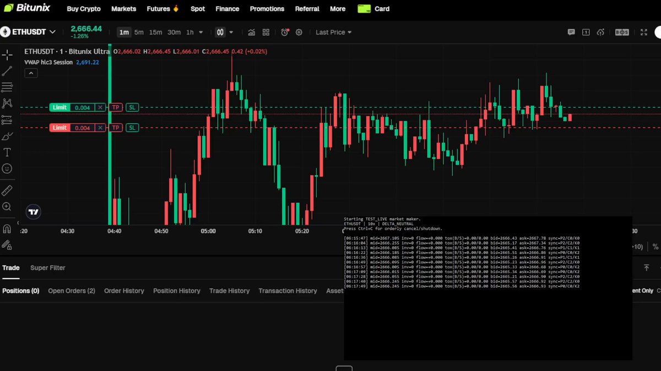Image resolution: width=661 pixels, height=371 pixels.
Task: Switch to the Open Orders (2) tab
Action: click(x=72, y=291)
